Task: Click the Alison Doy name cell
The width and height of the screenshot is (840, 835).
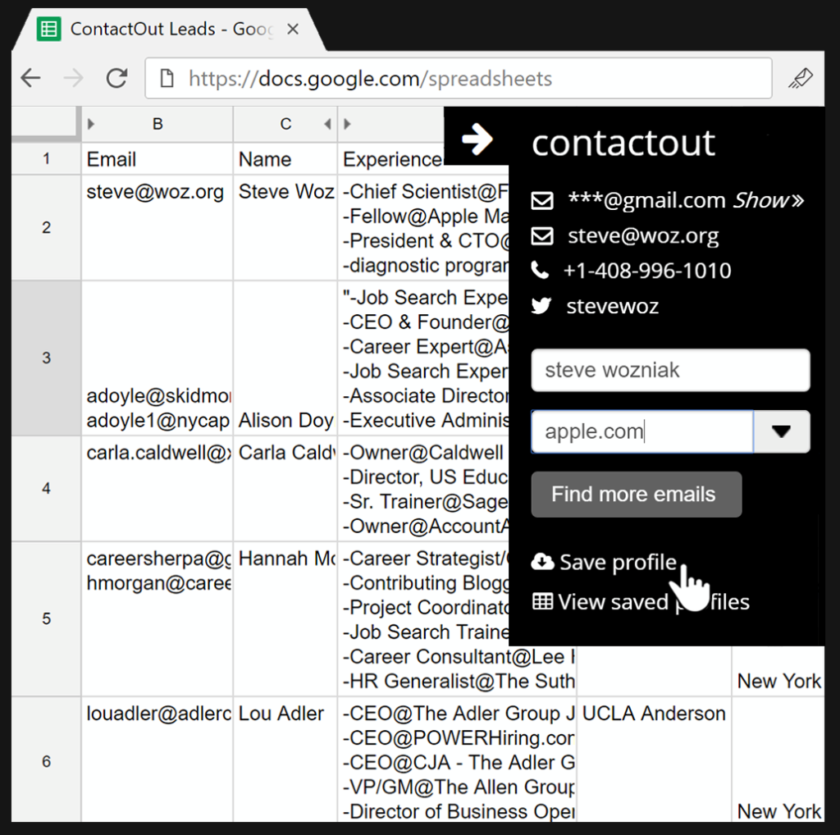Action: point(285,358)
